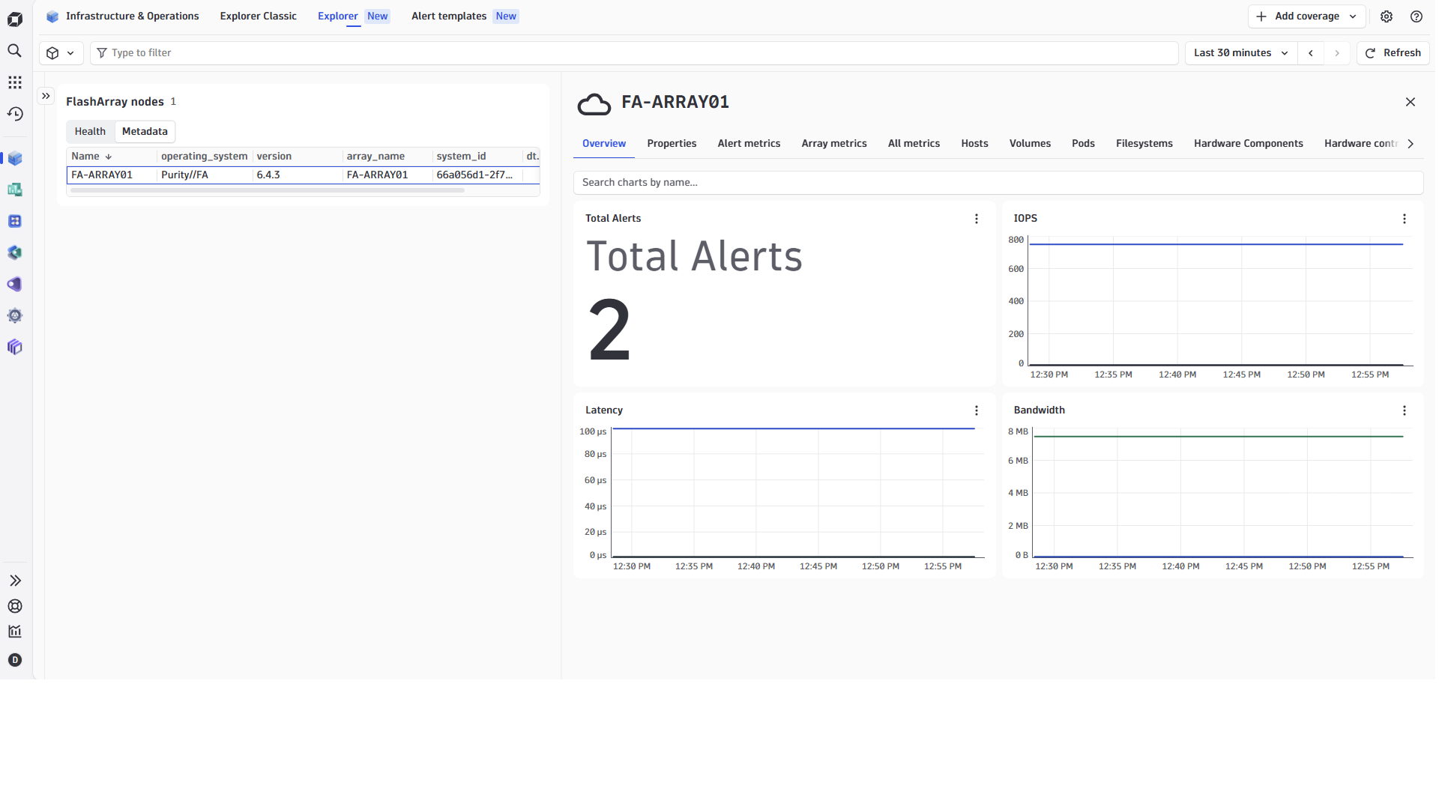Viewport: 1439px width, 809px height.
Task: Open the IOPS chart options menu
Action: pyautogui.click(x=1404, y=219)
